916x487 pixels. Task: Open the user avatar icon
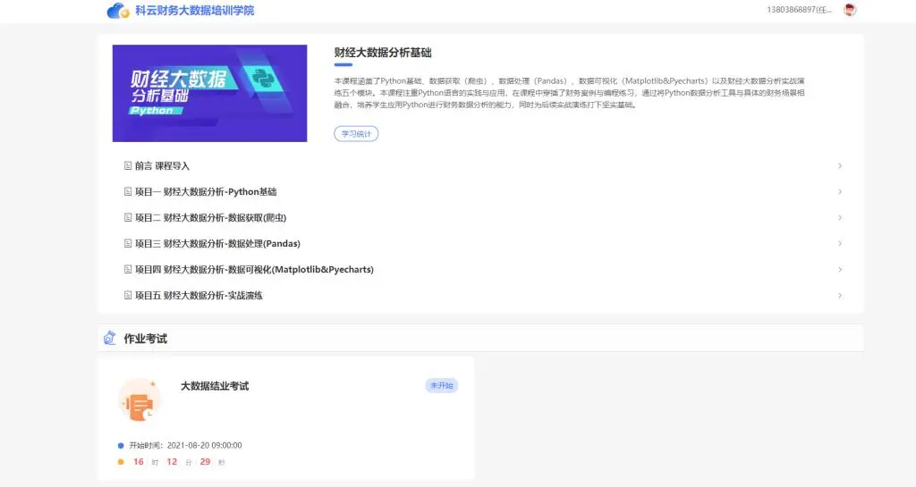point(850,10)
